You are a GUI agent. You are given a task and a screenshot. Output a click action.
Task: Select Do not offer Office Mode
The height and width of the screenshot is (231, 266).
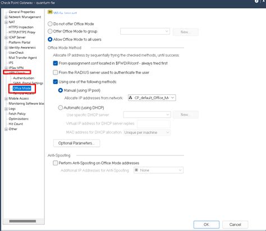coord(50,24)
